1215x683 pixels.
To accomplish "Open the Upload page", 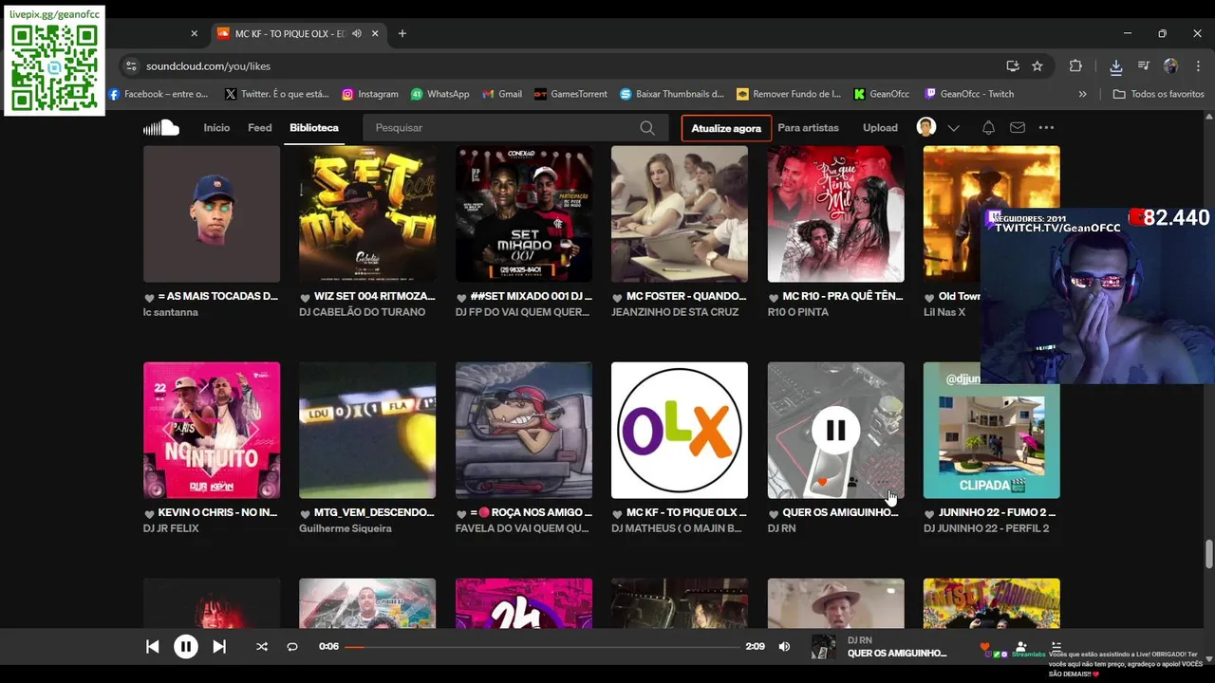I will pos(880,127).
